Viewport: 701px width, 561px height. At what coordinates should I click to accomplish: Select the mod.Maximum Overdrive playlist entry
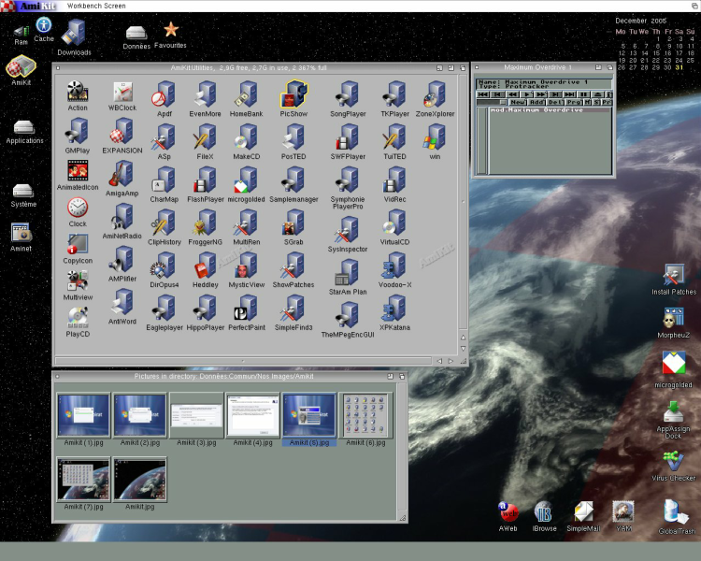(x=550, y=109)
